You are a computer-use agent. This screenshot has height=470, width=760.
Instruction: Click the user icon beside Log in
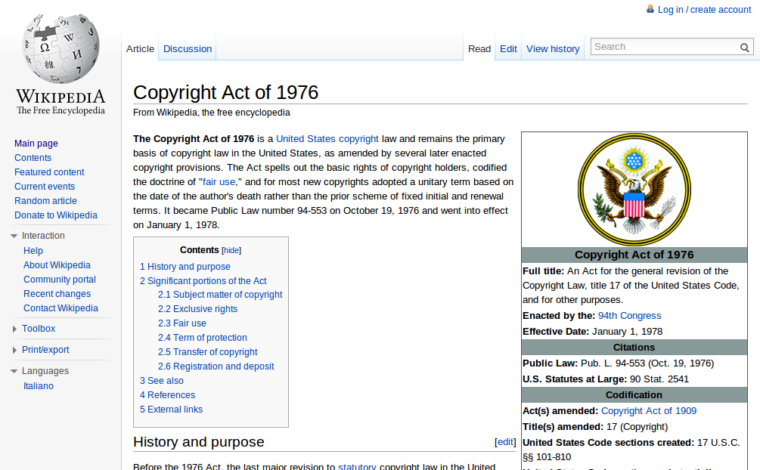650,9
